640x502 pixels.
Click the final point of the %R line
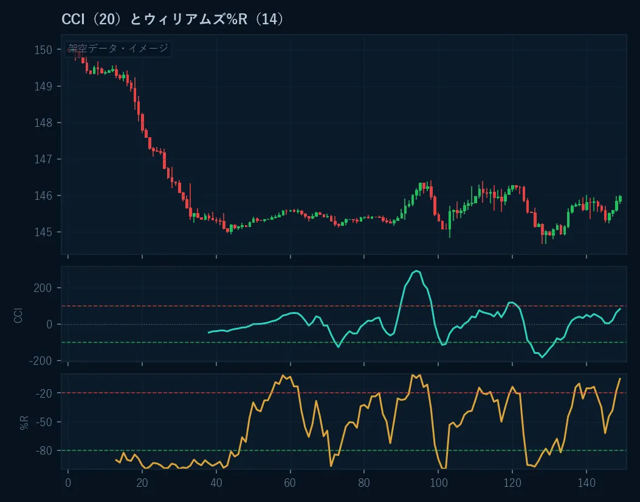tap(620, 379)
